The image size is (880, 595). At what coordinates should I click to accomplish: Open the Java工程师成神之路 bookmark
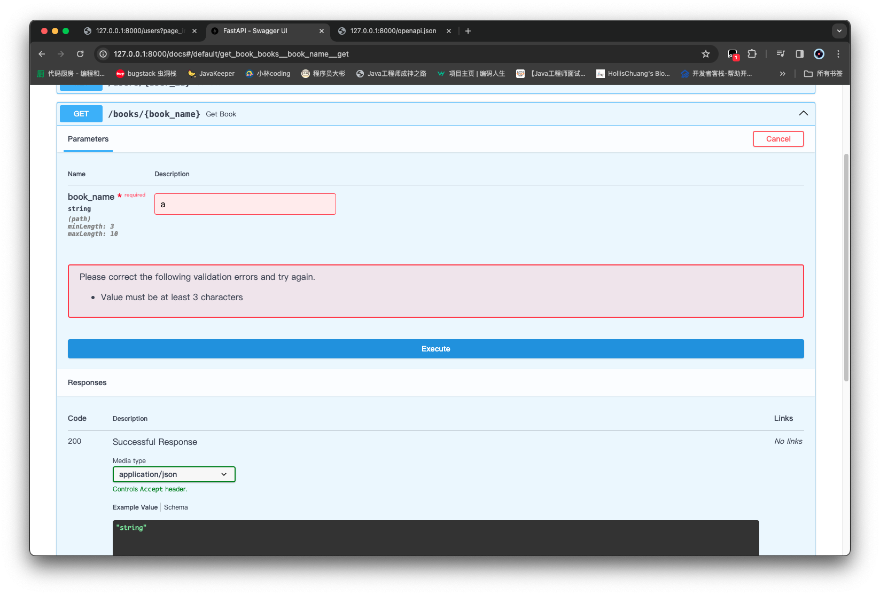(x=391, y=74)
